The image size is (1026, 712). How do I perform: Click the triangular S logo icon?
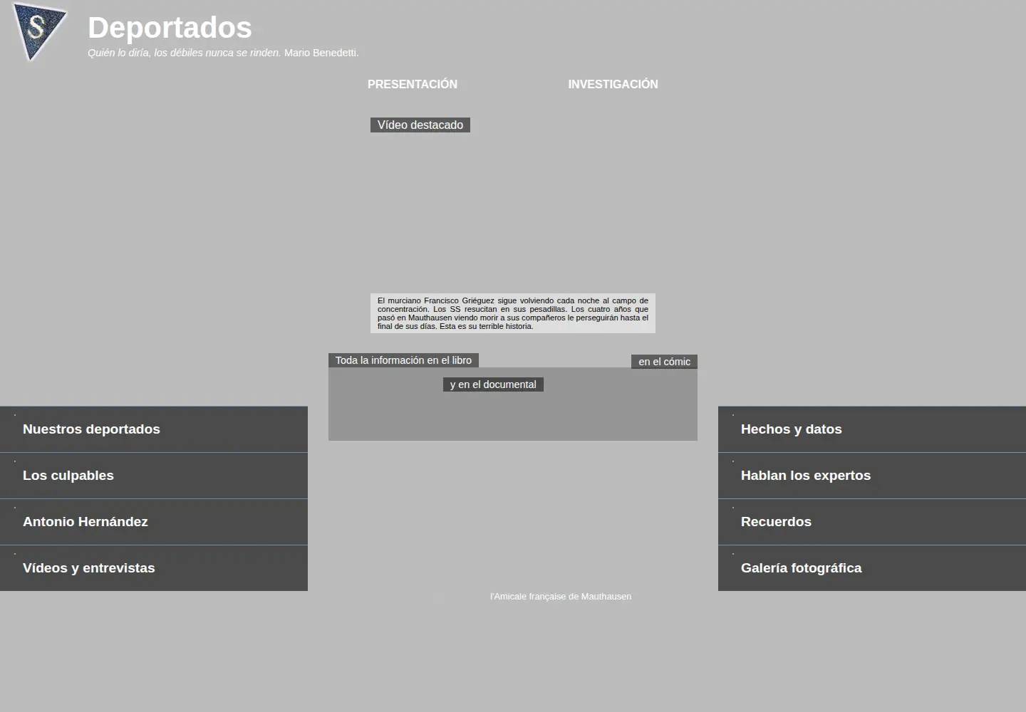pos(39,31)
